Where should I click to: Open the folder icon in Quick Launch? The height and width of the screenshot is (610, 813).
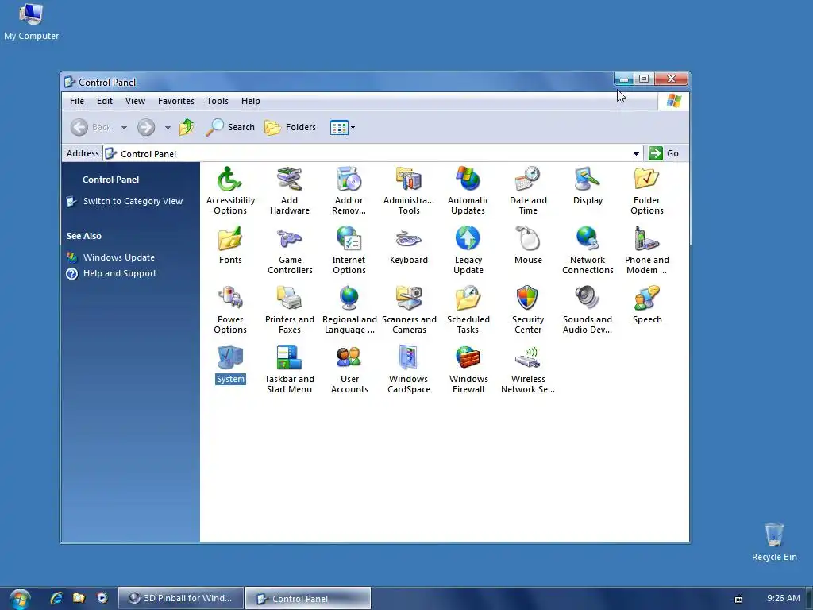pos(79,598)
